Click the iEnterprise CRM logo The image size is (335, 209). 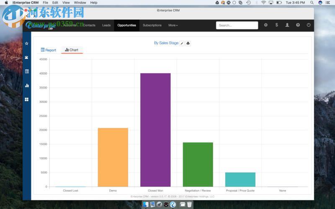click(x=41, y=25)
